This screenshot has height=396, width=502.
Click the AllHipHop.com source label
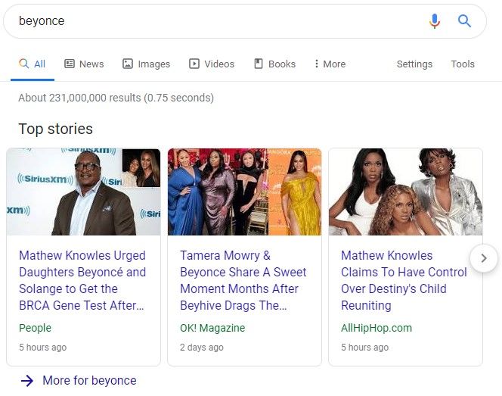pyautogui.click(x=376, y=328)
